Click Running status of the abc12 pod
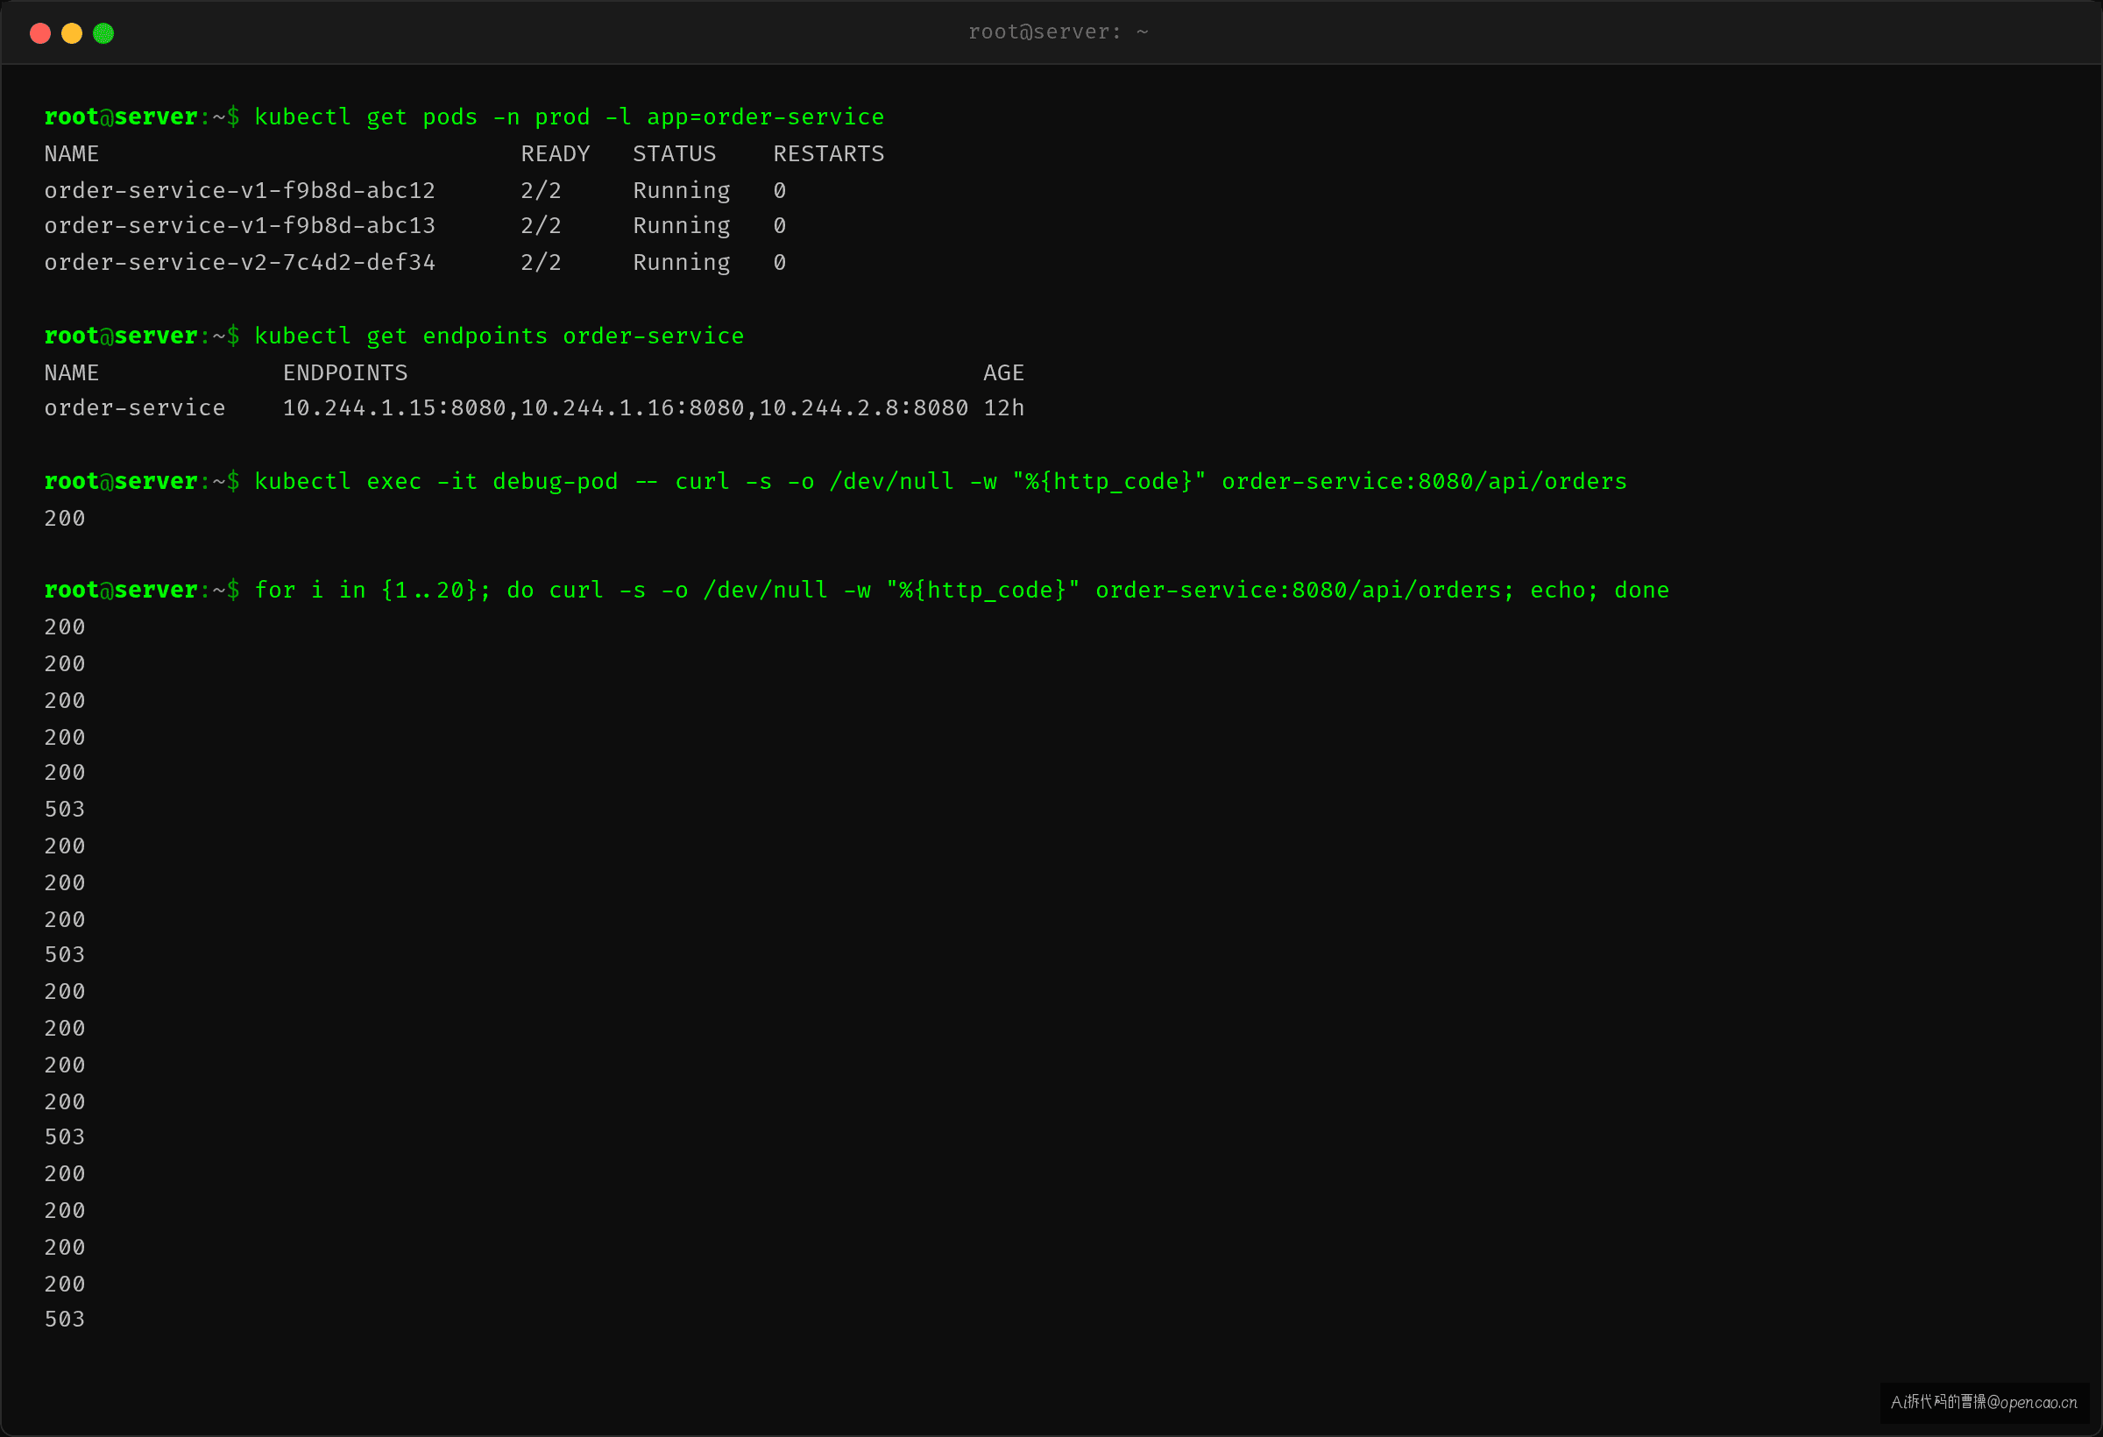This screenshot has width=2103, height=1437. tap(682, 191)
